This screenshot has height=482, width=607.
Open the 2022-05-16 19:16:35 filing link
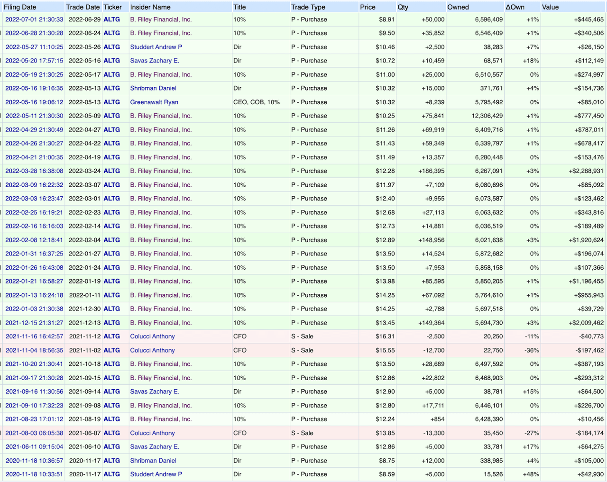(x=34, y=88)
